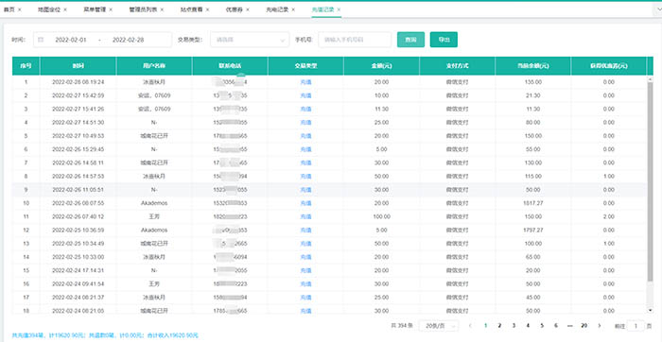
Task: Click the 查询 search button
Action: coord(410,40)
